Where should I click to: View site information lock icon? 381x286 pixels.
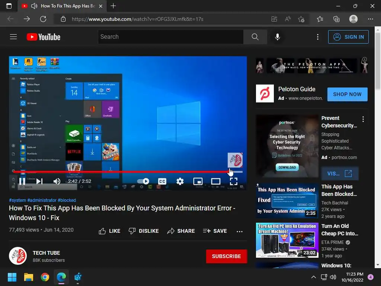[63, 19]
